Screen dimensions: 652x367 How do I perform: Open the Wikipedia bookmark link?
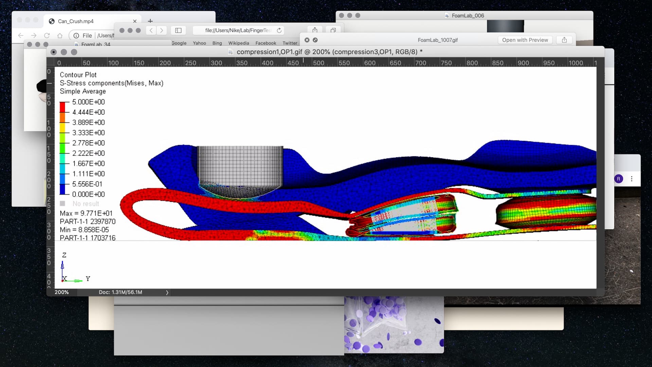[x=238, y=43]
